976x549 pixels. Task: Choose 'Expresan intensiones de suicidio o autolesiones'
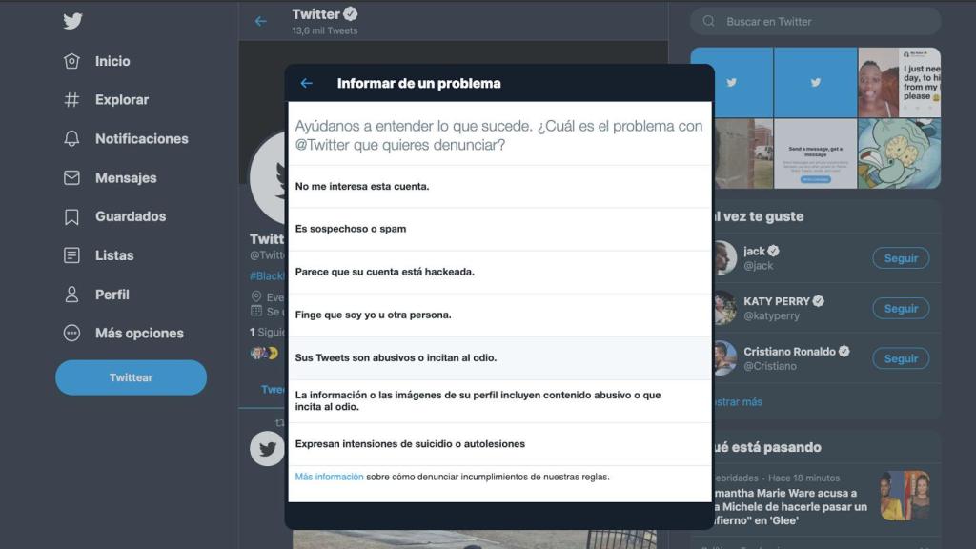tap(499, 444)
